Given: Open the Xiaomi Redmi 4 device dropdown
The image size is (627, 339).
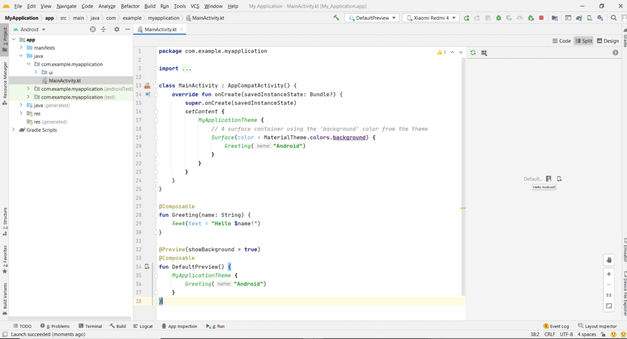Looking at the screenshot, I should coord(430,18).
